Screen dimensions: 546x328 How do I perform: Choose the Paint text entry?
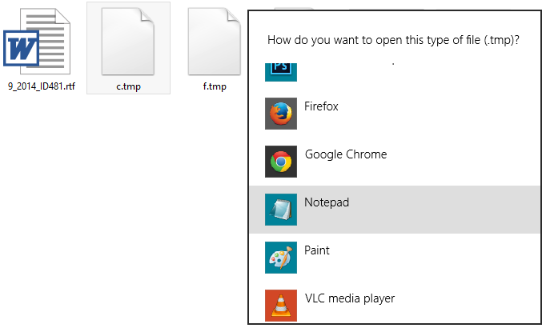(316, 250)
